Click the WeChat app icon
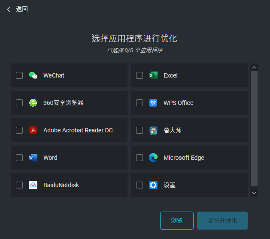 click(x=33, y=75)
